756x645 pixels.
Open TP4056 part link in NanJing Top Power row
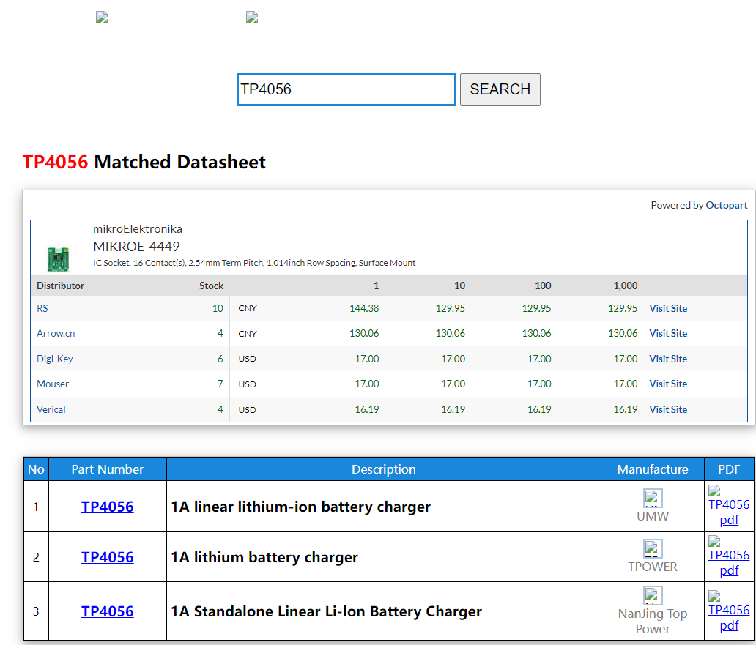click(x=108, y=611)
